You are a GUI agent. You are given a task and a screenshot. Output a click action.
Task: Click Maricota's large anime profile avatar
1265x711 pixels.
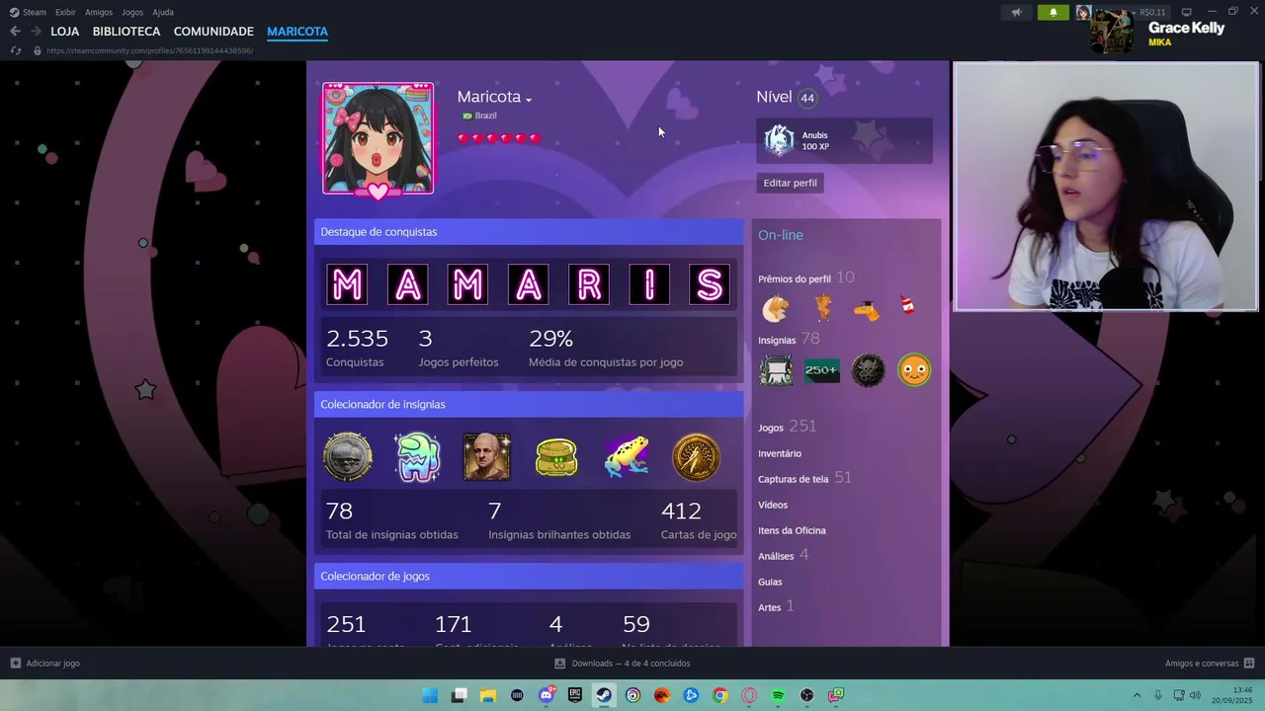pyautogui.click(x=378, y=138)
